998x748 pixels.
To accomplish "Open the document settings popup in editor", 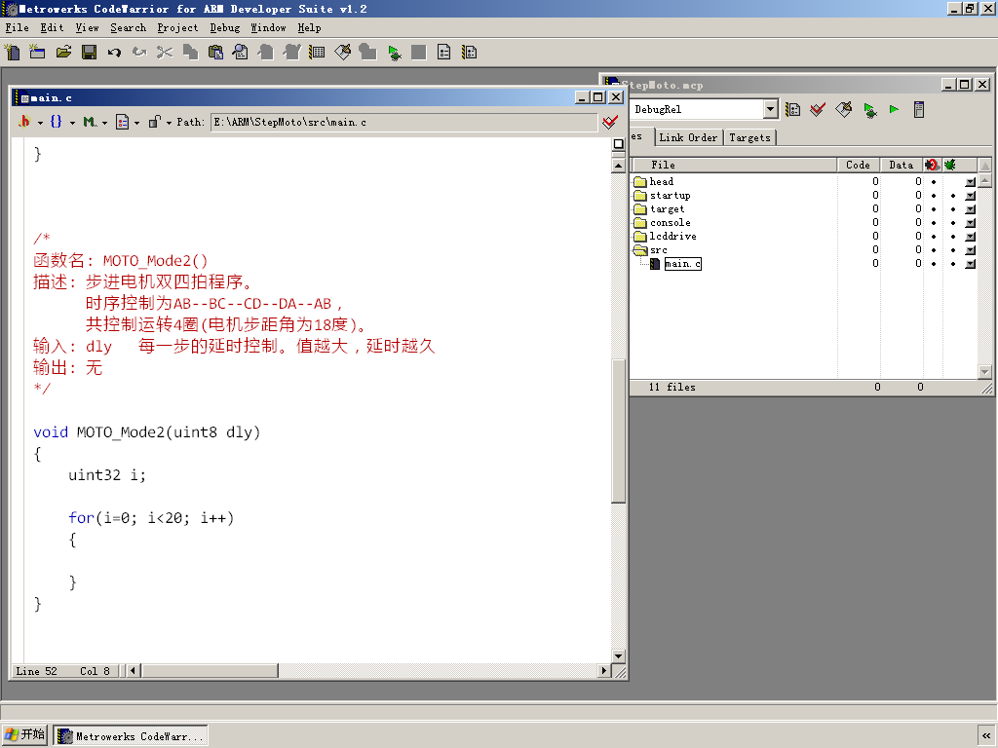I will click(128, 122).
